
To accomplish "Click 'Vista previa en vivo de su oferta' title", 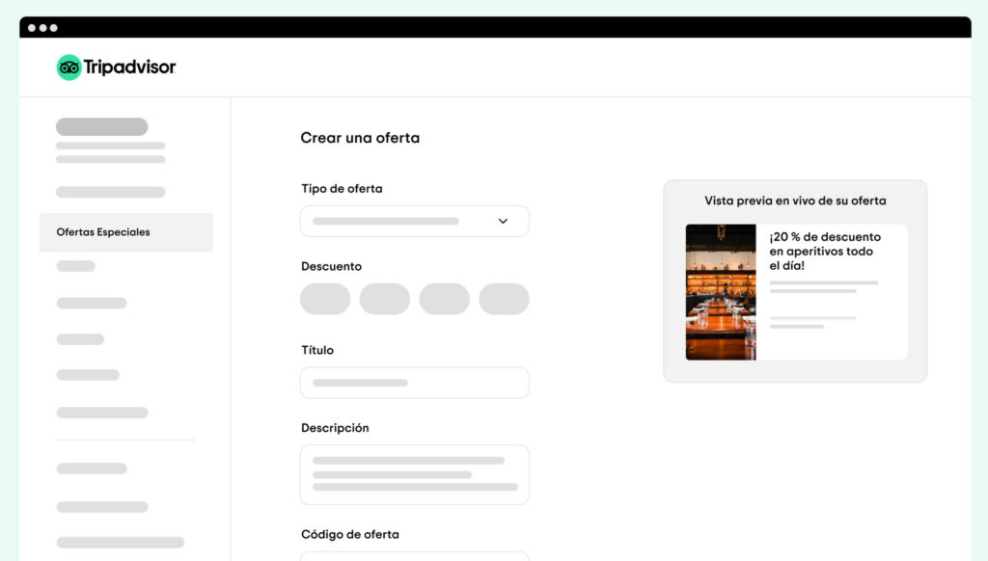I will coord(795,200).
